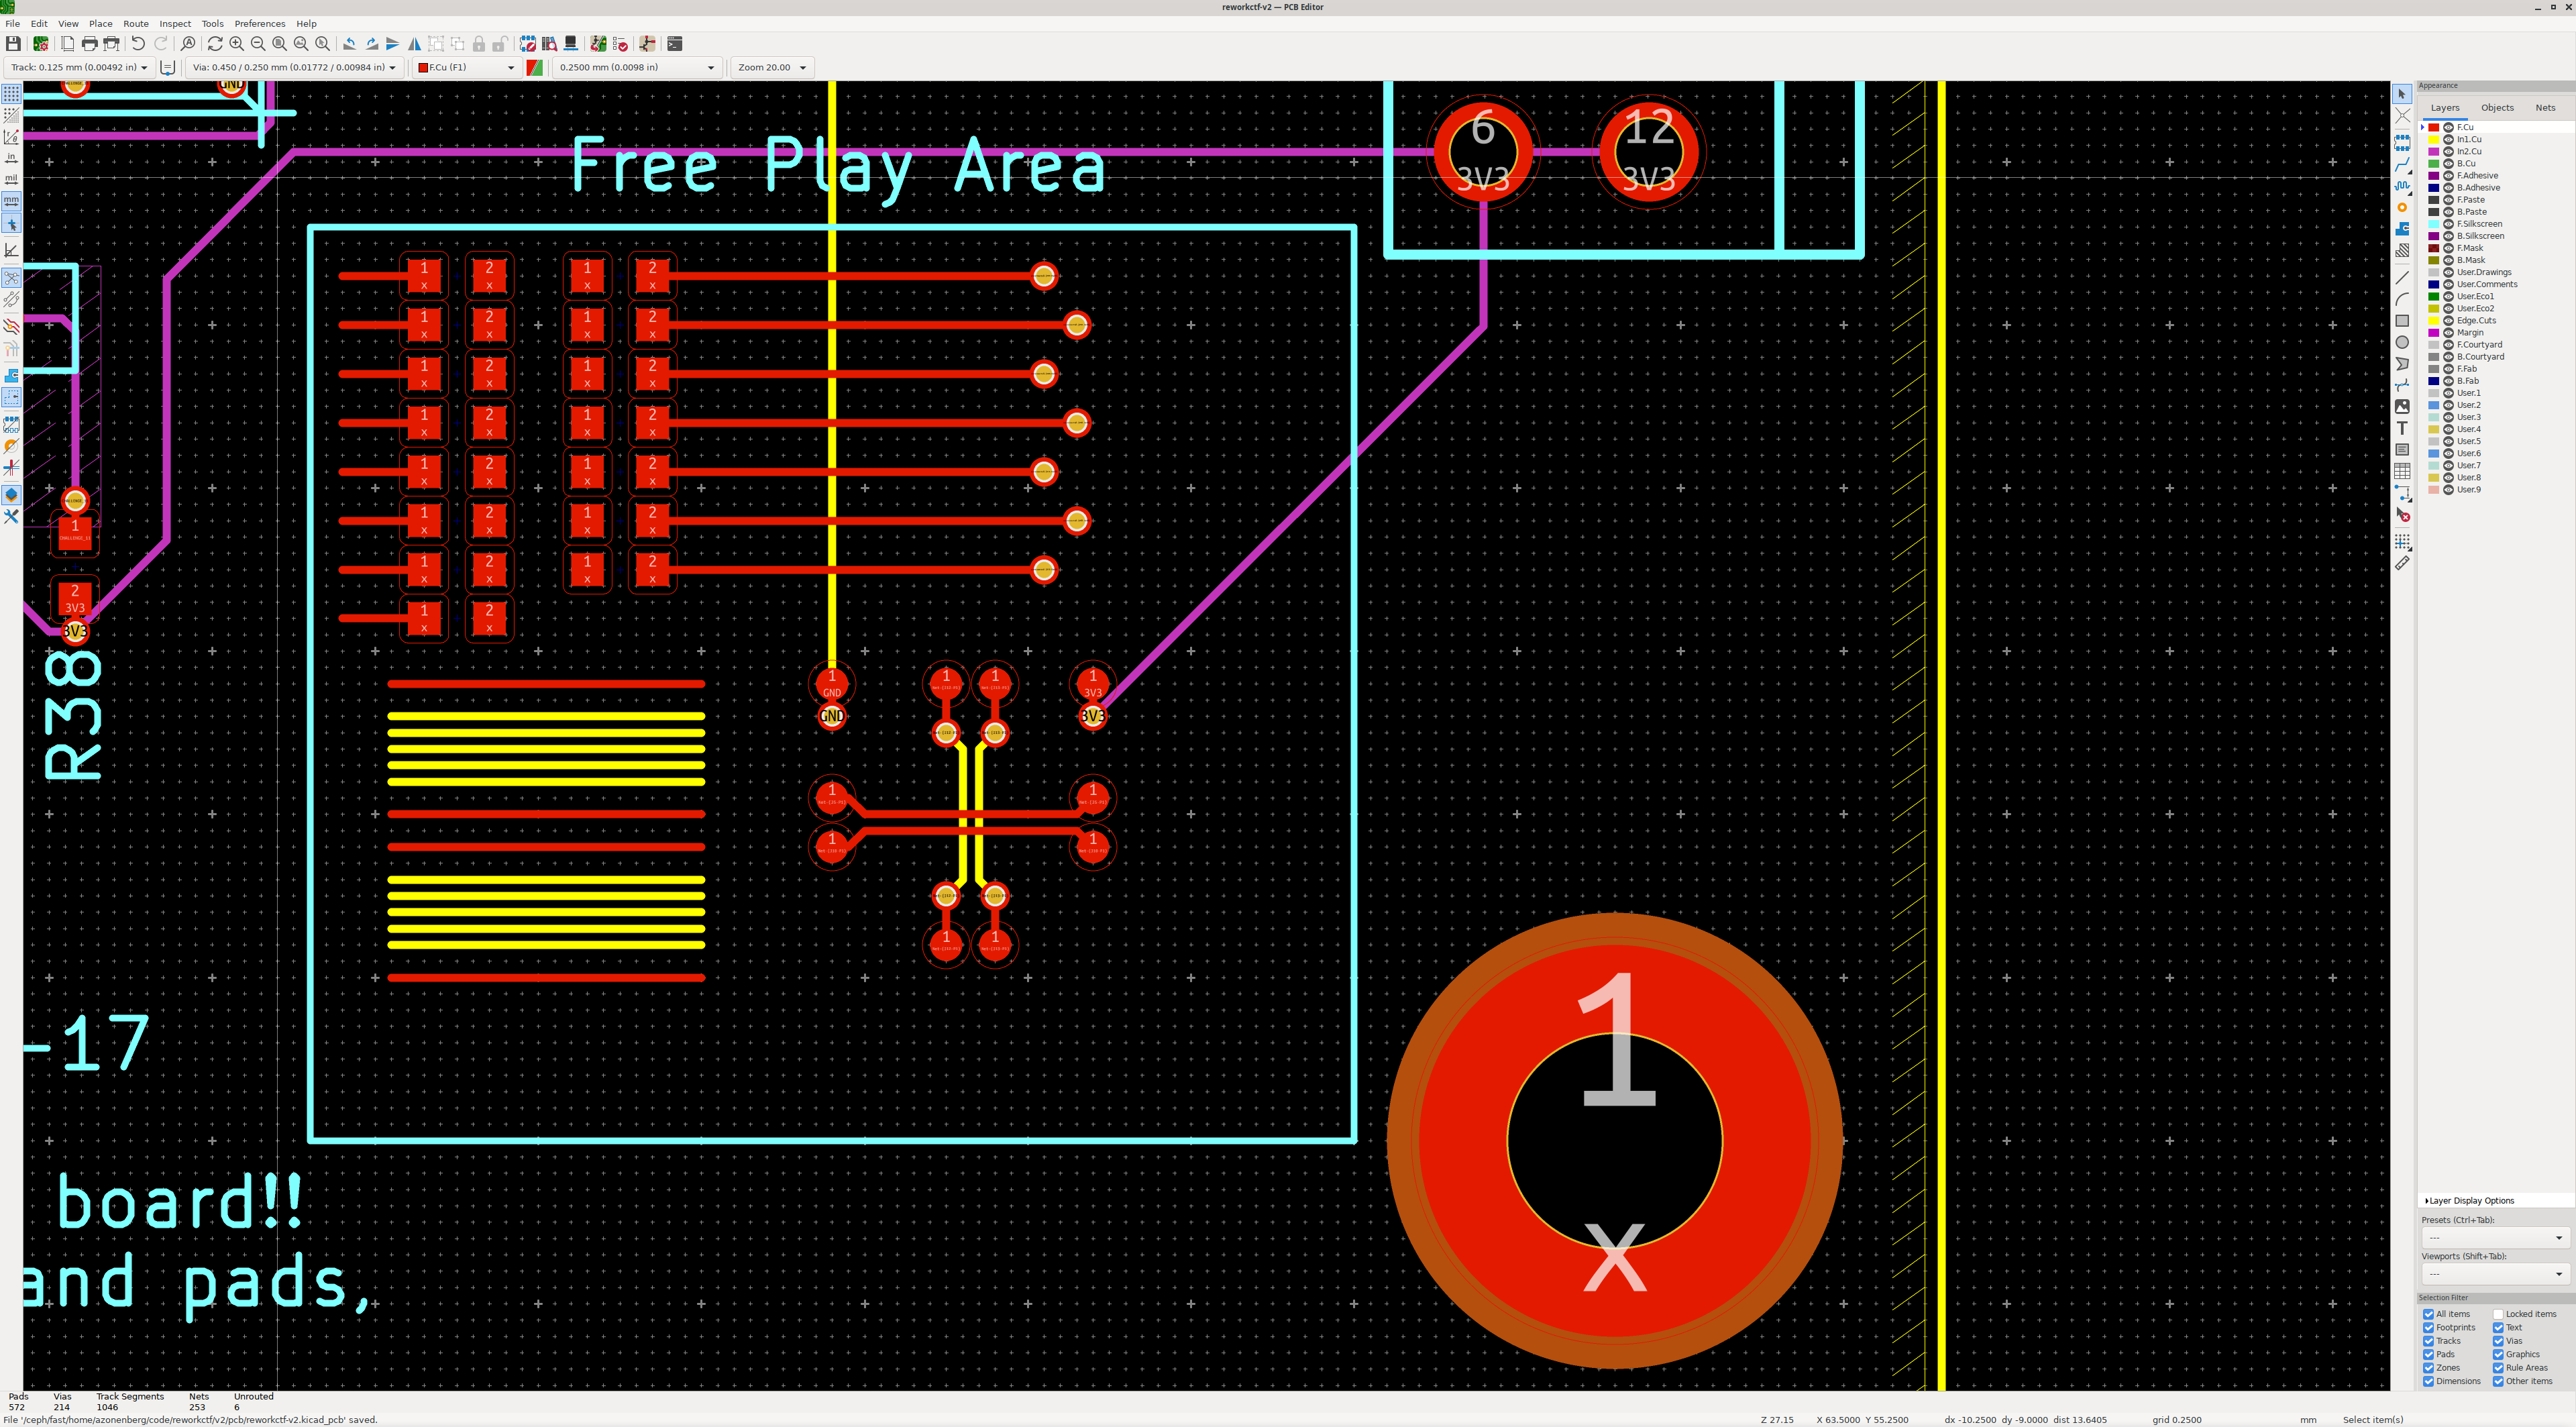Open the Board Setup icon
The height and width of the screenshot is (1427, 2576).
pyautogui.click(x=41, y=44)
